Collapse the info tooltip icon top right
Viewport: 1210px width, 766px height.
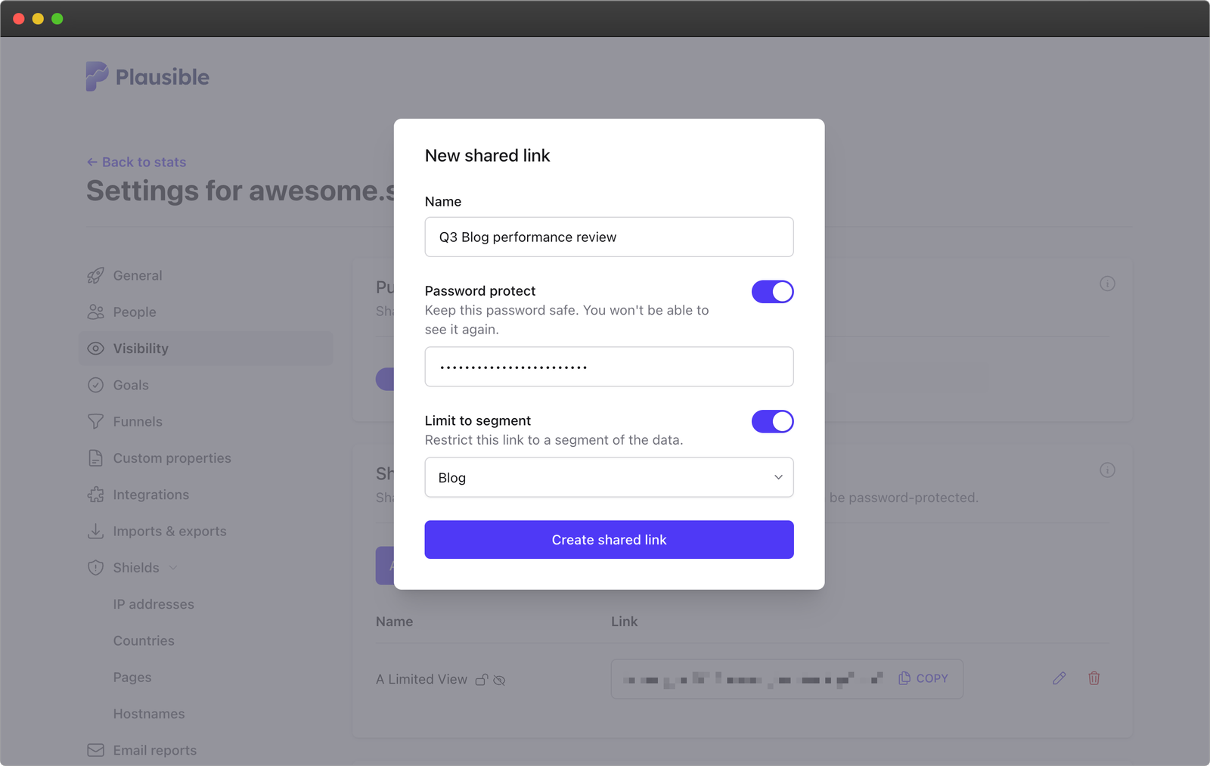click(1108, 284)
